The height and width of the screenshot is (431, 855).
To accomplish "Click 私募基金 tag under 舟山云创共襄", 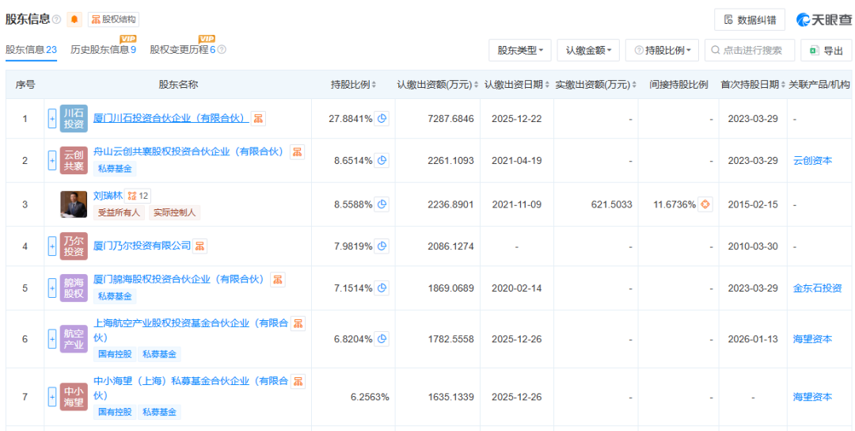I will coord(115,169).
